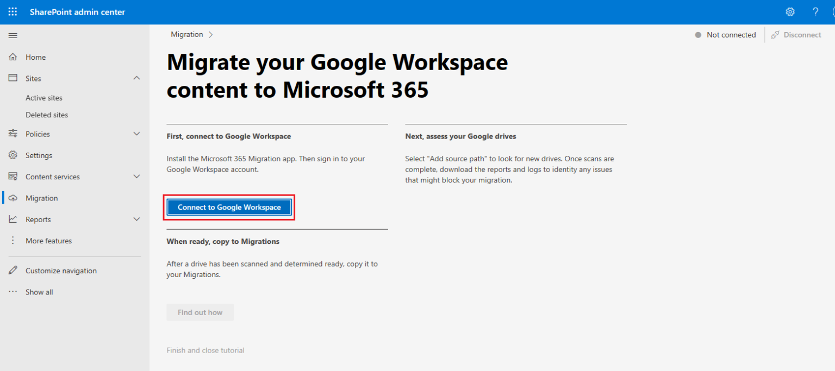
Task: Expand the Policies section
Action: click(136, 133)
